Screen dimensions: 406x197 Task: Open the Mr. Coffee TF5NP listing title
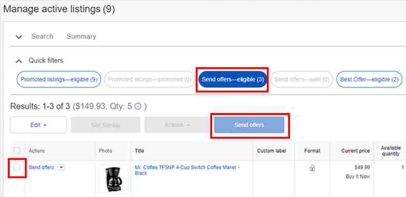pyautogui.click(x=187, y=171)
